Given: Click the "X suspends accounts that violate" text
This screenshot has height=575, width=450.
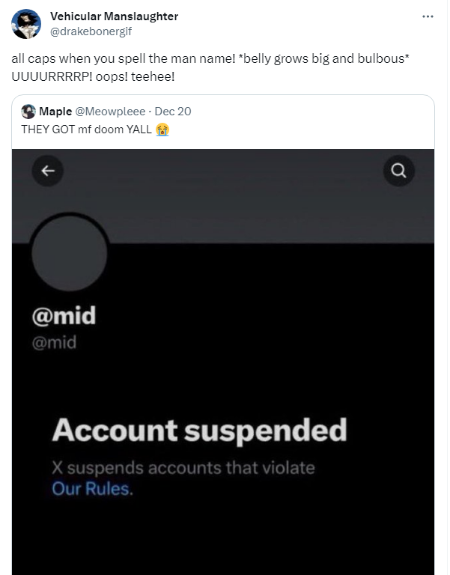Looking at the screenshot, I should click(183, 469).
